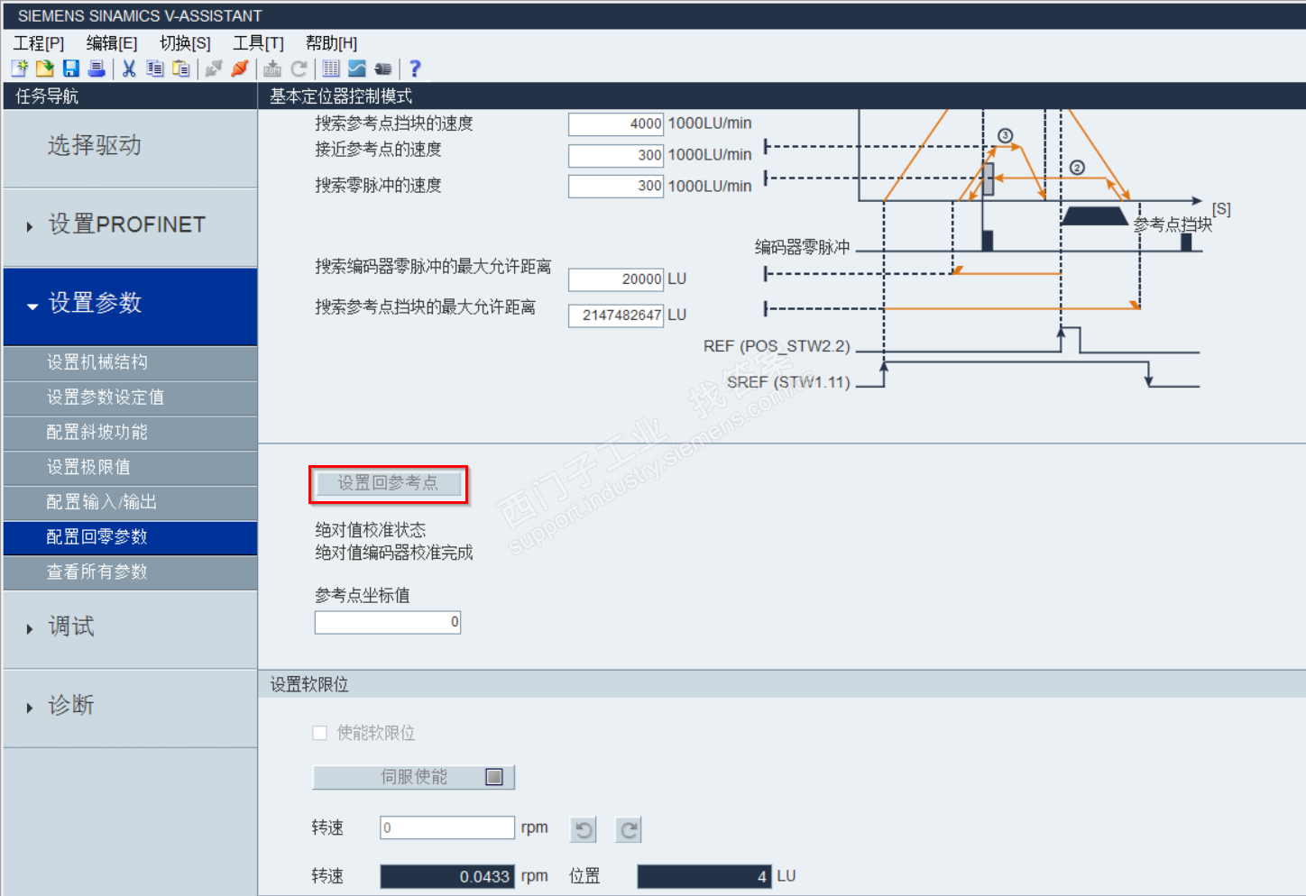Go to the 选择驱动 navigation step

click(x=130, y=149)
